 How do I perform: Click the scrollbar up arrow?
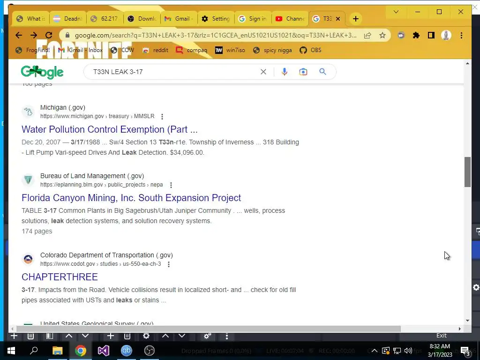467,63
